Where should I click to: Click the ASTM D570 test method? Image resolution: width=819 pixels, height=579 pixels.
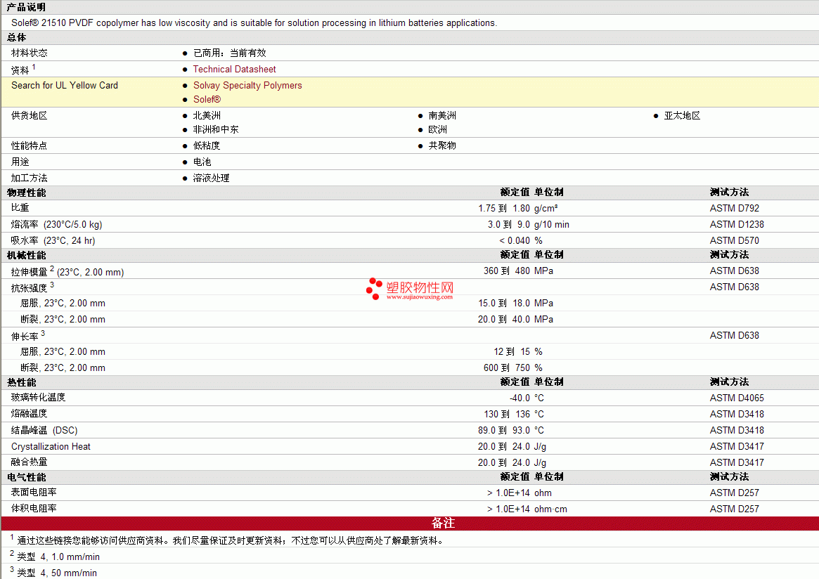point(735,241)
